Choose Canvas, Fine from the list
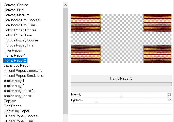Screen dimensions: 174x122 coord(14,10)
